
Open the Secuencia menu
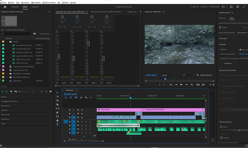(25, 2)
